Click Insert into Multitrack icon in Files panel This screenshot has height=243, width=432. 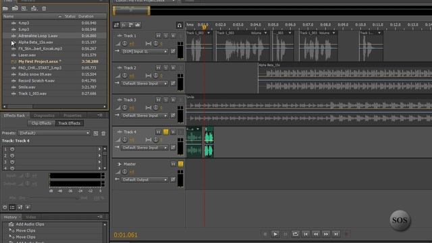pyautogui.click(x=34, y=9)
